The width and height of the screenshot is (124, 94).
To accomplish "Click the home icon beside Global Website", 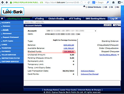I will [x=84, y=6].
